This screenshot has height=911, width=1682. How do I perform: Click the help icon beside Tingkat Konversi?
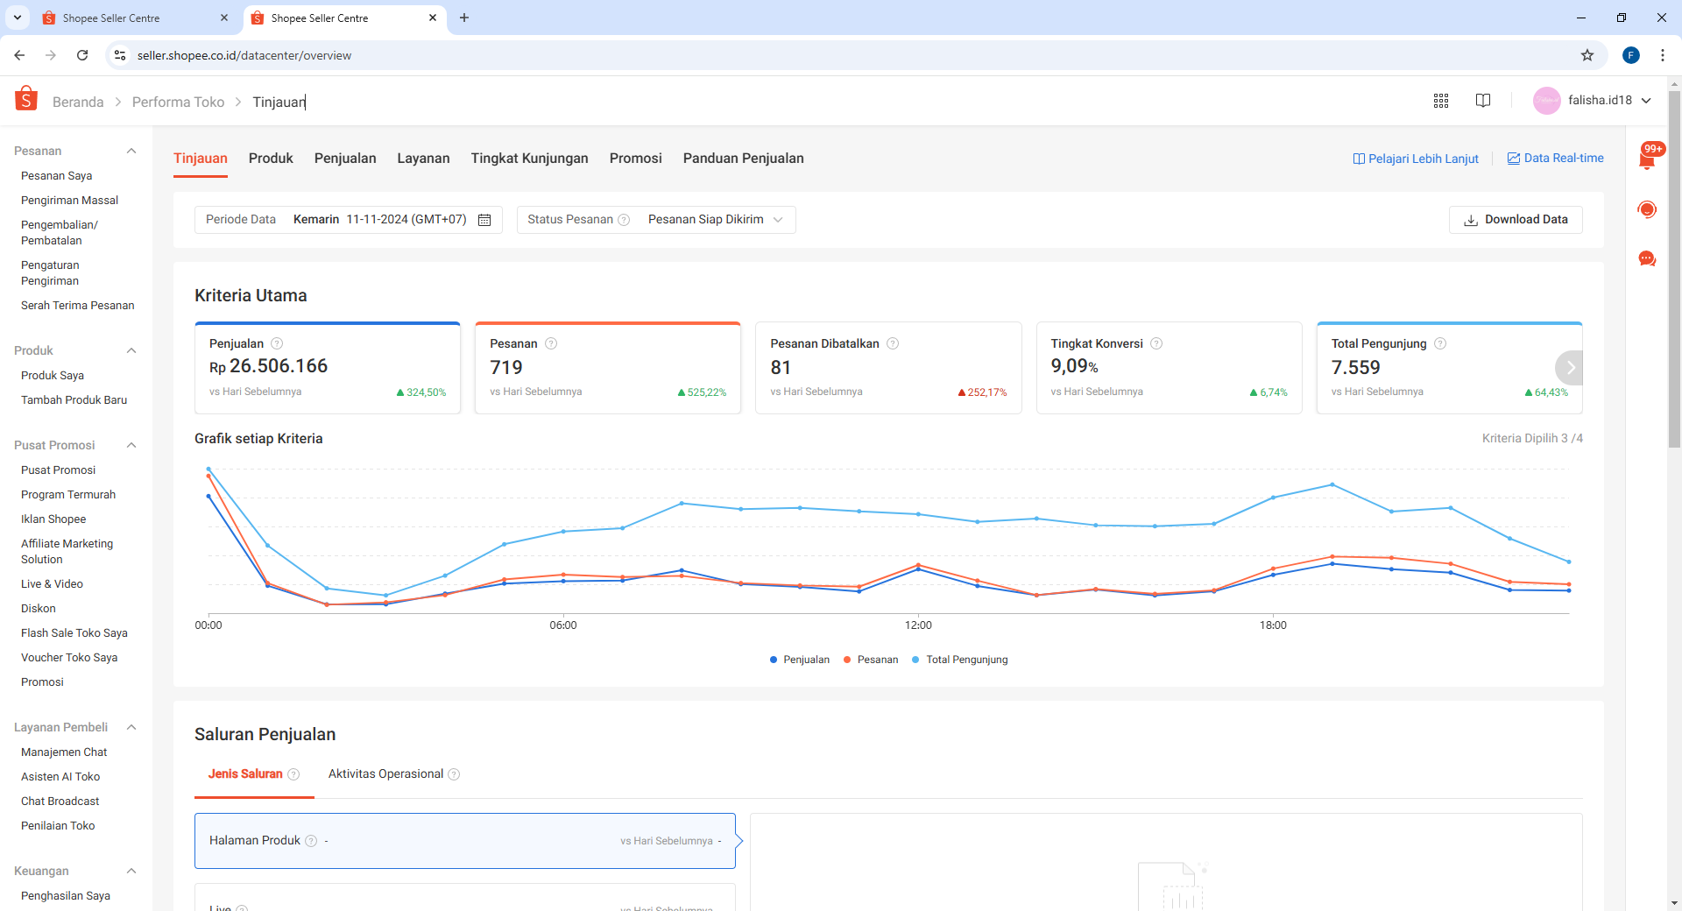1156,343
